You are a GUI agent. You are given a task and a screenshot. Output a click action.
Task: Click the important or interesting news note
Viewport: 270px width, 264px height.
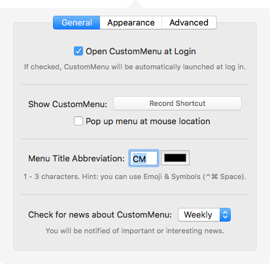(135, 231)
